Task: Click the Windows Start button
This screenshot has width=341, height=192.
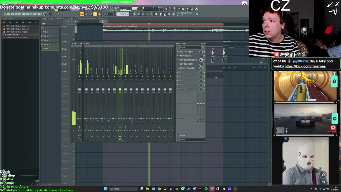Action: [106, 189]
